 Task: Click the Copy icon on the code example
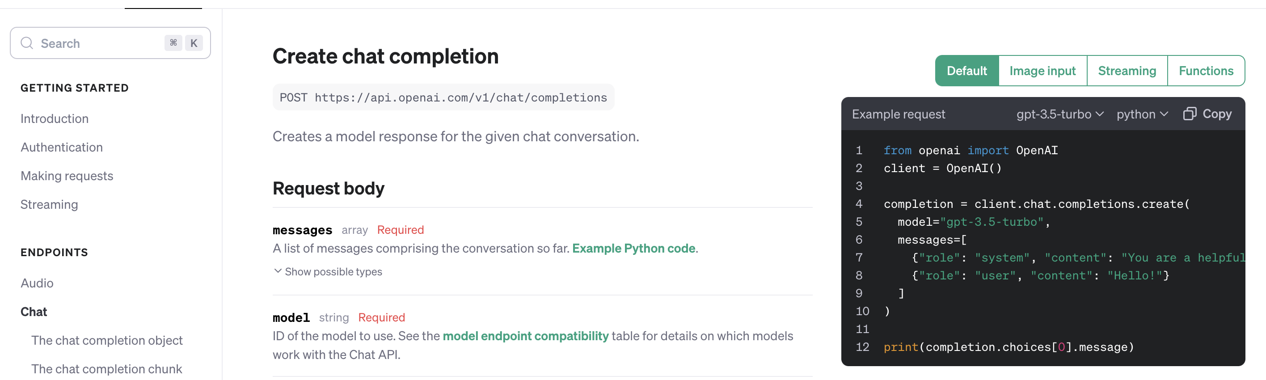click(x=1190, y=114)
